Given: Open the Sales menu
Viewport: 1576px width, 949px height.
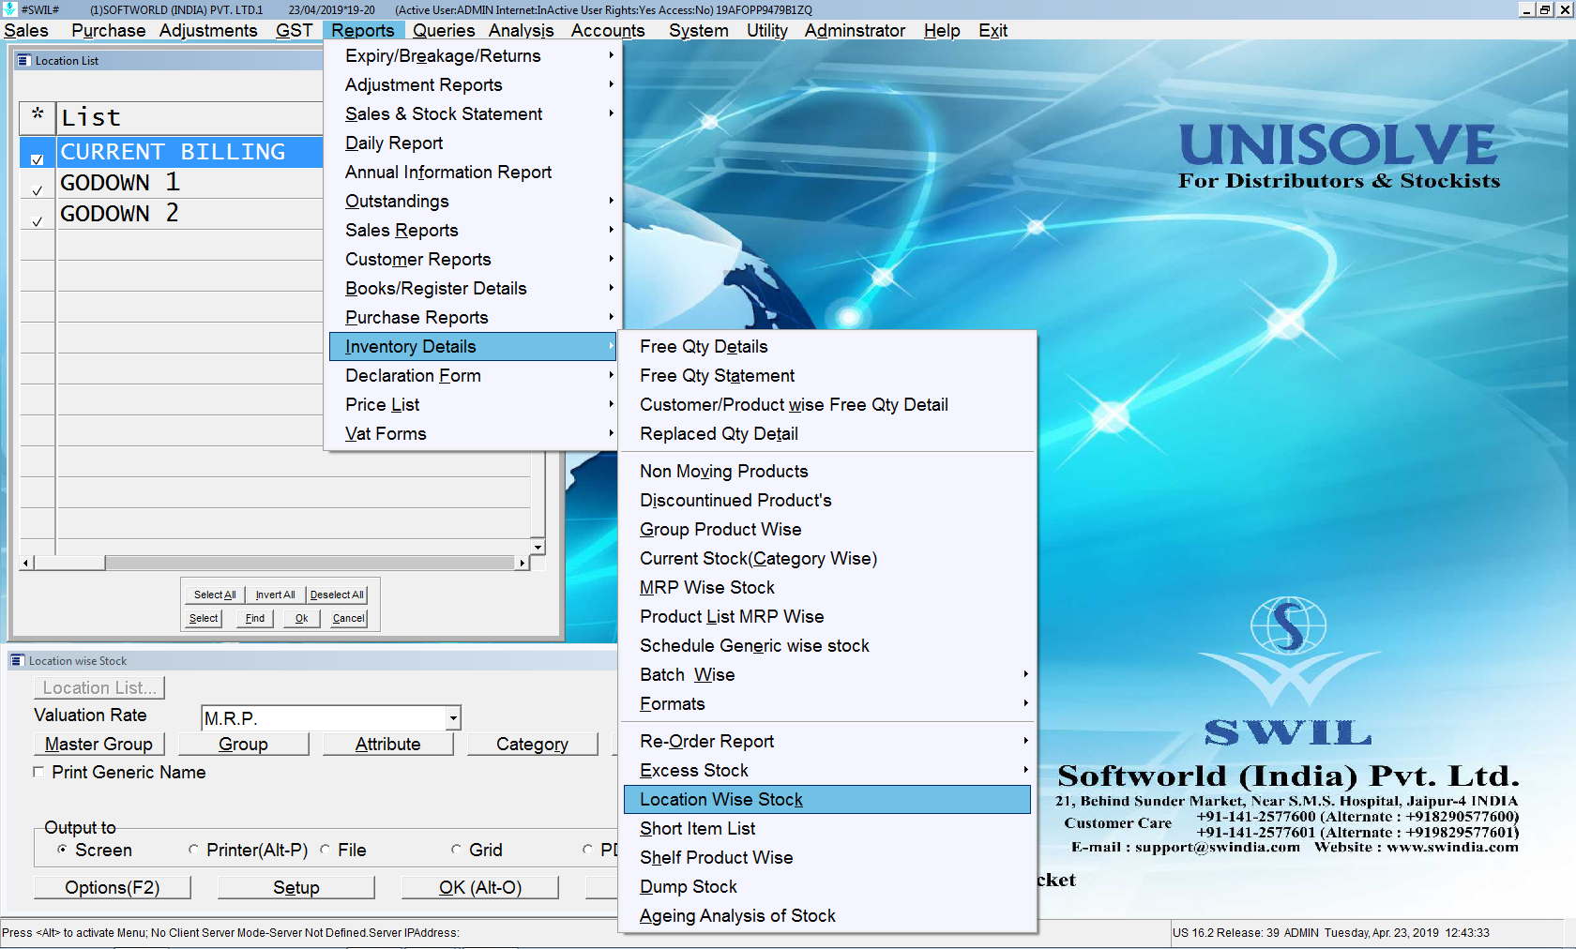Looking at the screenshot, I should [26, 30].
